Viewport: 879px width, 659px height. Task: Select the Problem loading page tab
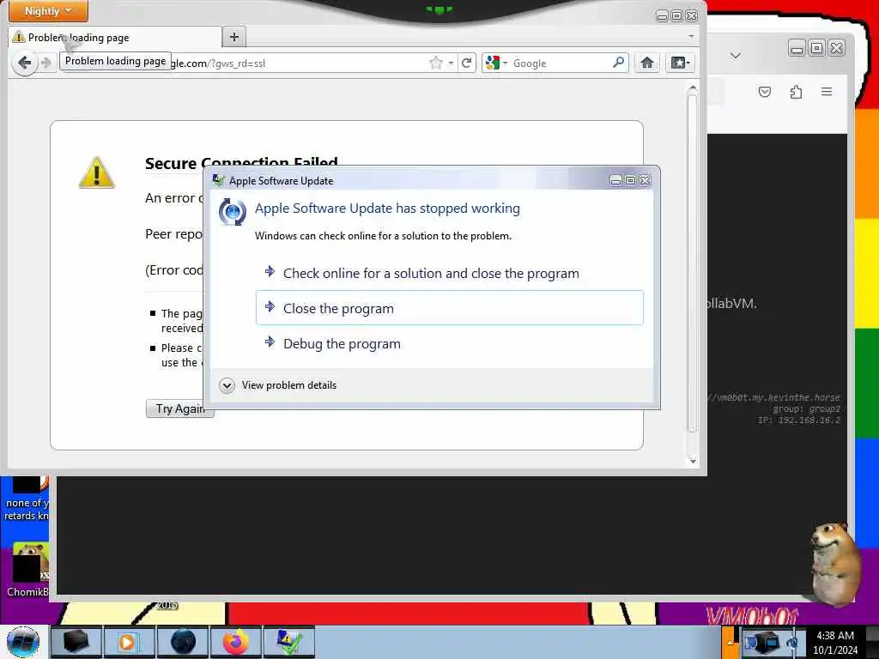pos(116,38)
